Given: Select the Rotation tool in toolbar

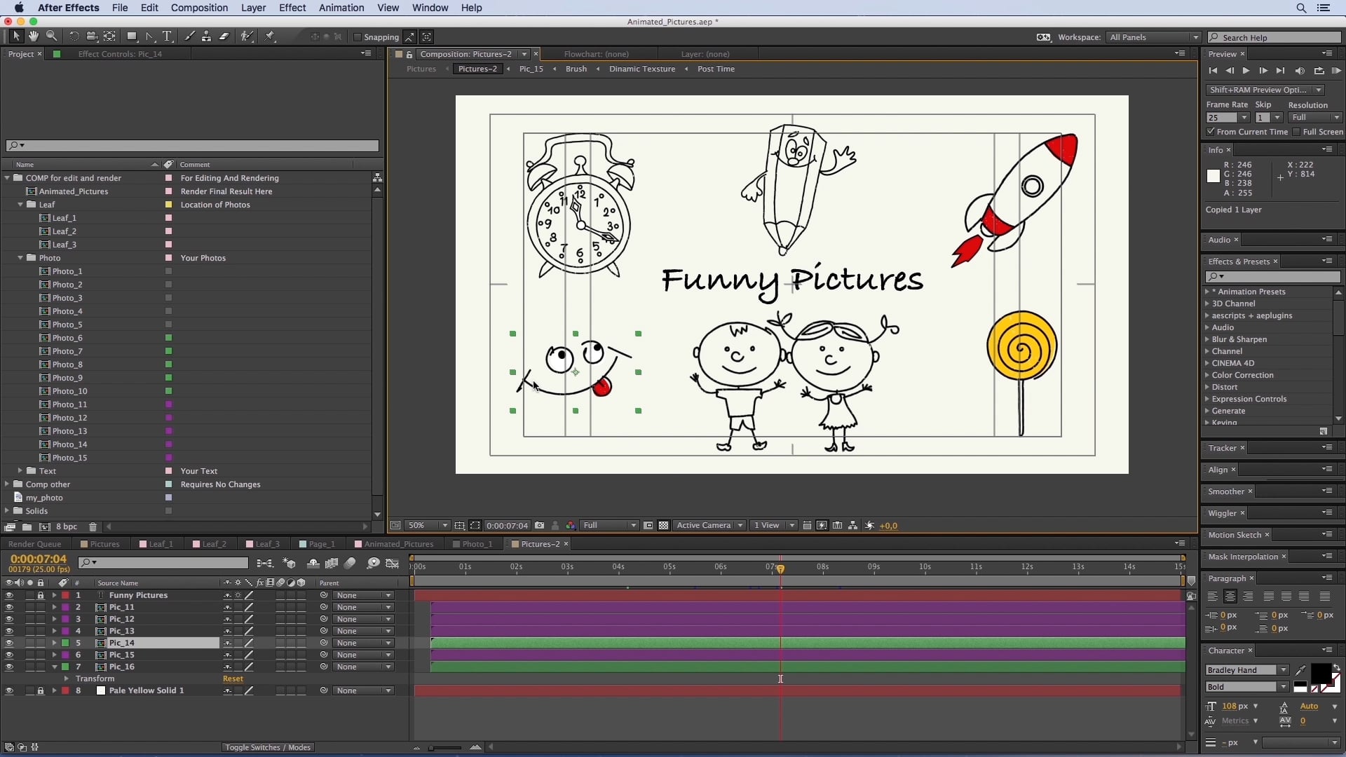Looking at the screenshot, I should point(74,37).
